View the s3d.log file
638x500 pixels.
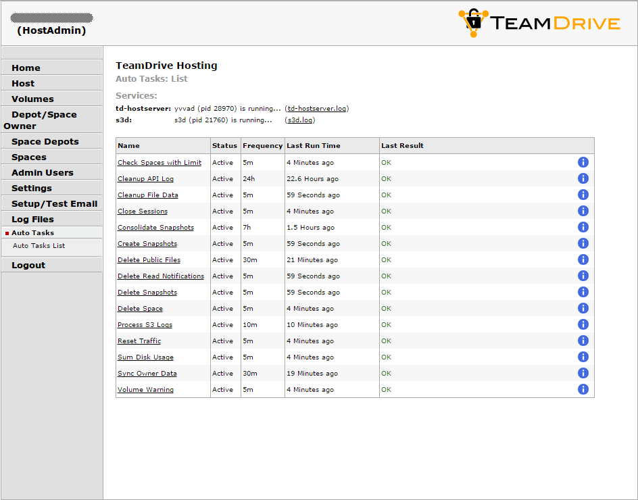click(x=300, y=120)
